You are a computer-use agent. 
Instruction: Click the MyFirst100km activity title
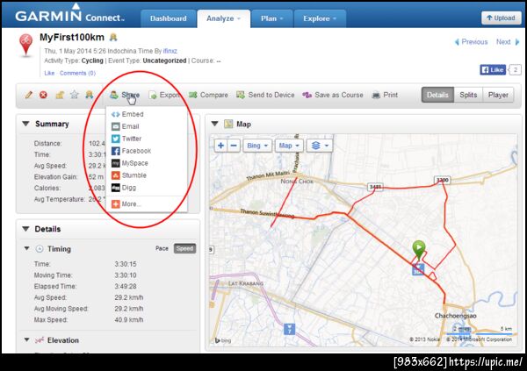click(x=72, y=37)
